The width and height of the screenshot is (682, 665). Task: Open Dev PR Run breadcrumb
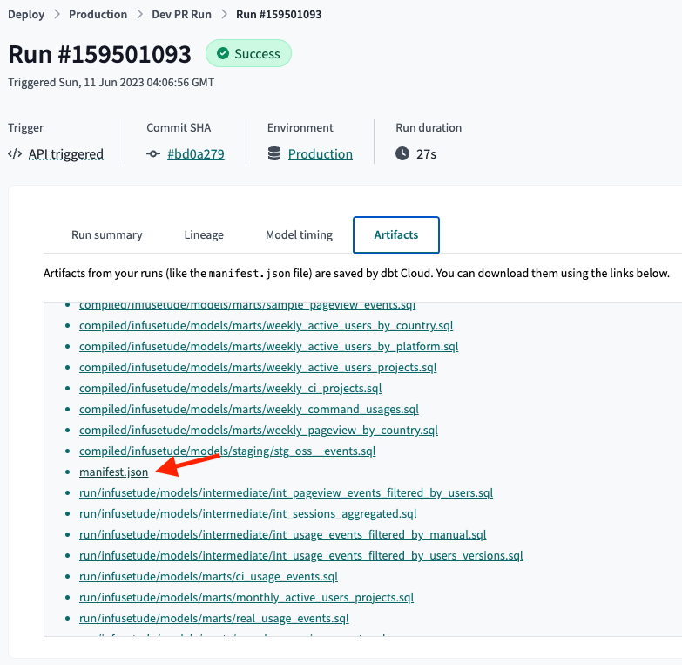click(x=182, y=14)
